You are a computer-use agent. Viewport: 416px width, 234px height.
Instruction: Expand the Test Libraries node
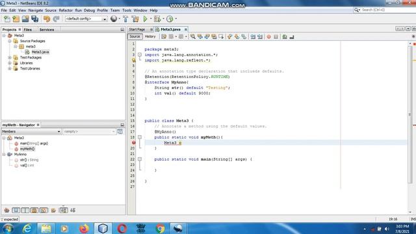pyautogui.click(x=10, y=68)
